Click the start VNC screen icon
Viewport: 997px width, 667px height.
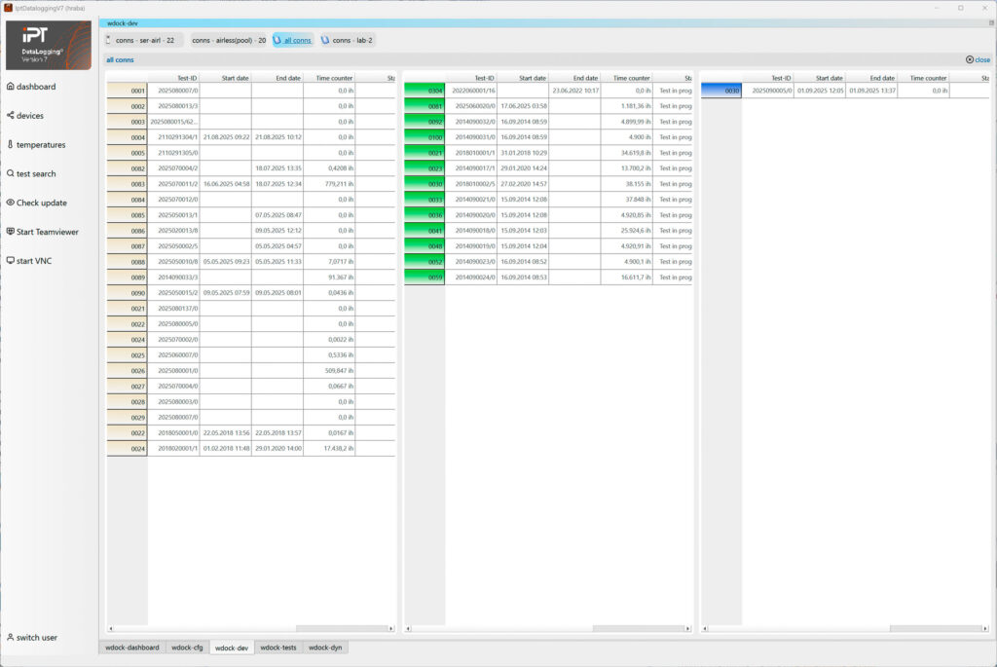tap(12, 260)
